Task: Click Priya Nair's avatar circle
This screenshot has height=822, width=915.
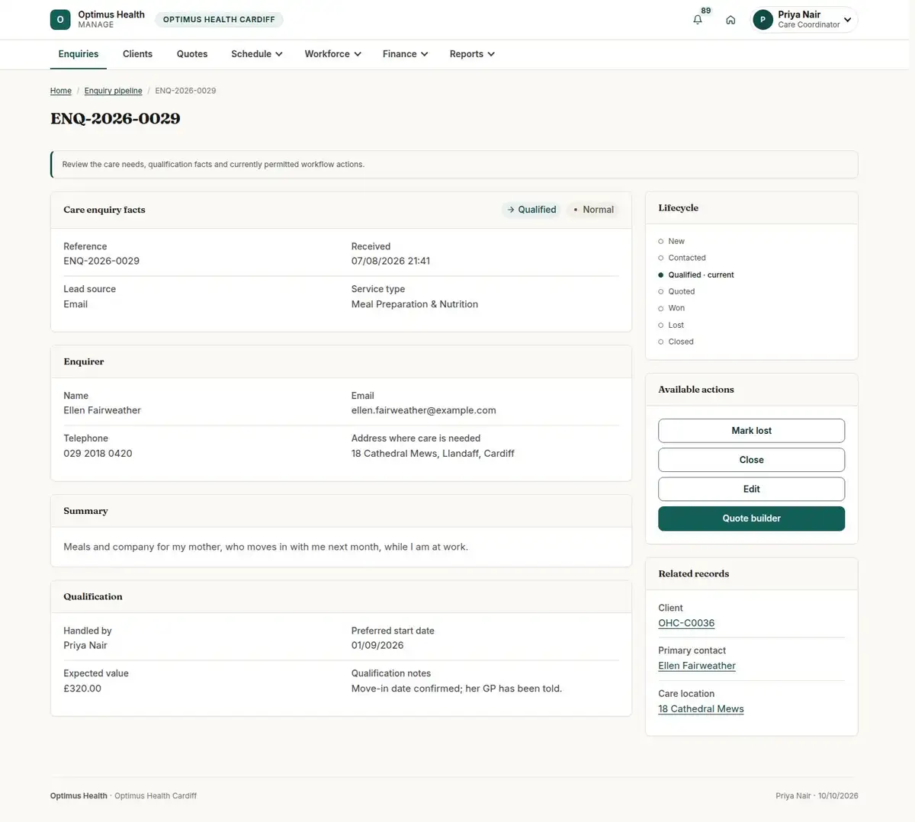Action: coord(762,20)
